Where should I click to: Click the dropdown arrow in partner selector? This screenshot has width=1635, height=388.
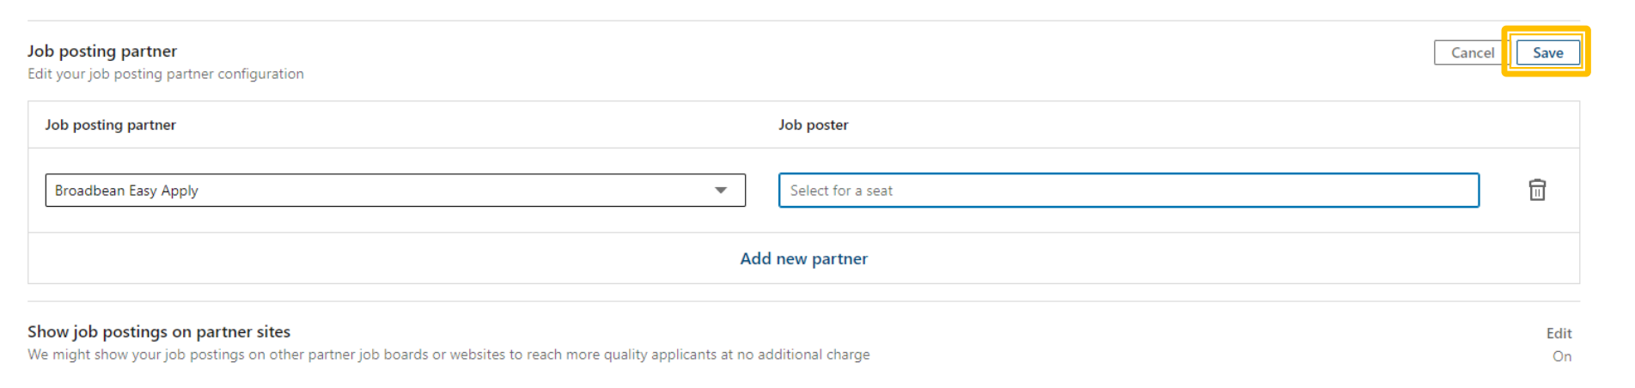click(x=721, y=191)
